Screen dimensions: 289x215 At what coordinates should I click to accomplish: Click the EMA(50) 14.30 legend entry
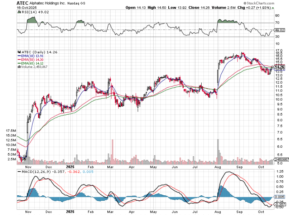click(x=32, y=60)
